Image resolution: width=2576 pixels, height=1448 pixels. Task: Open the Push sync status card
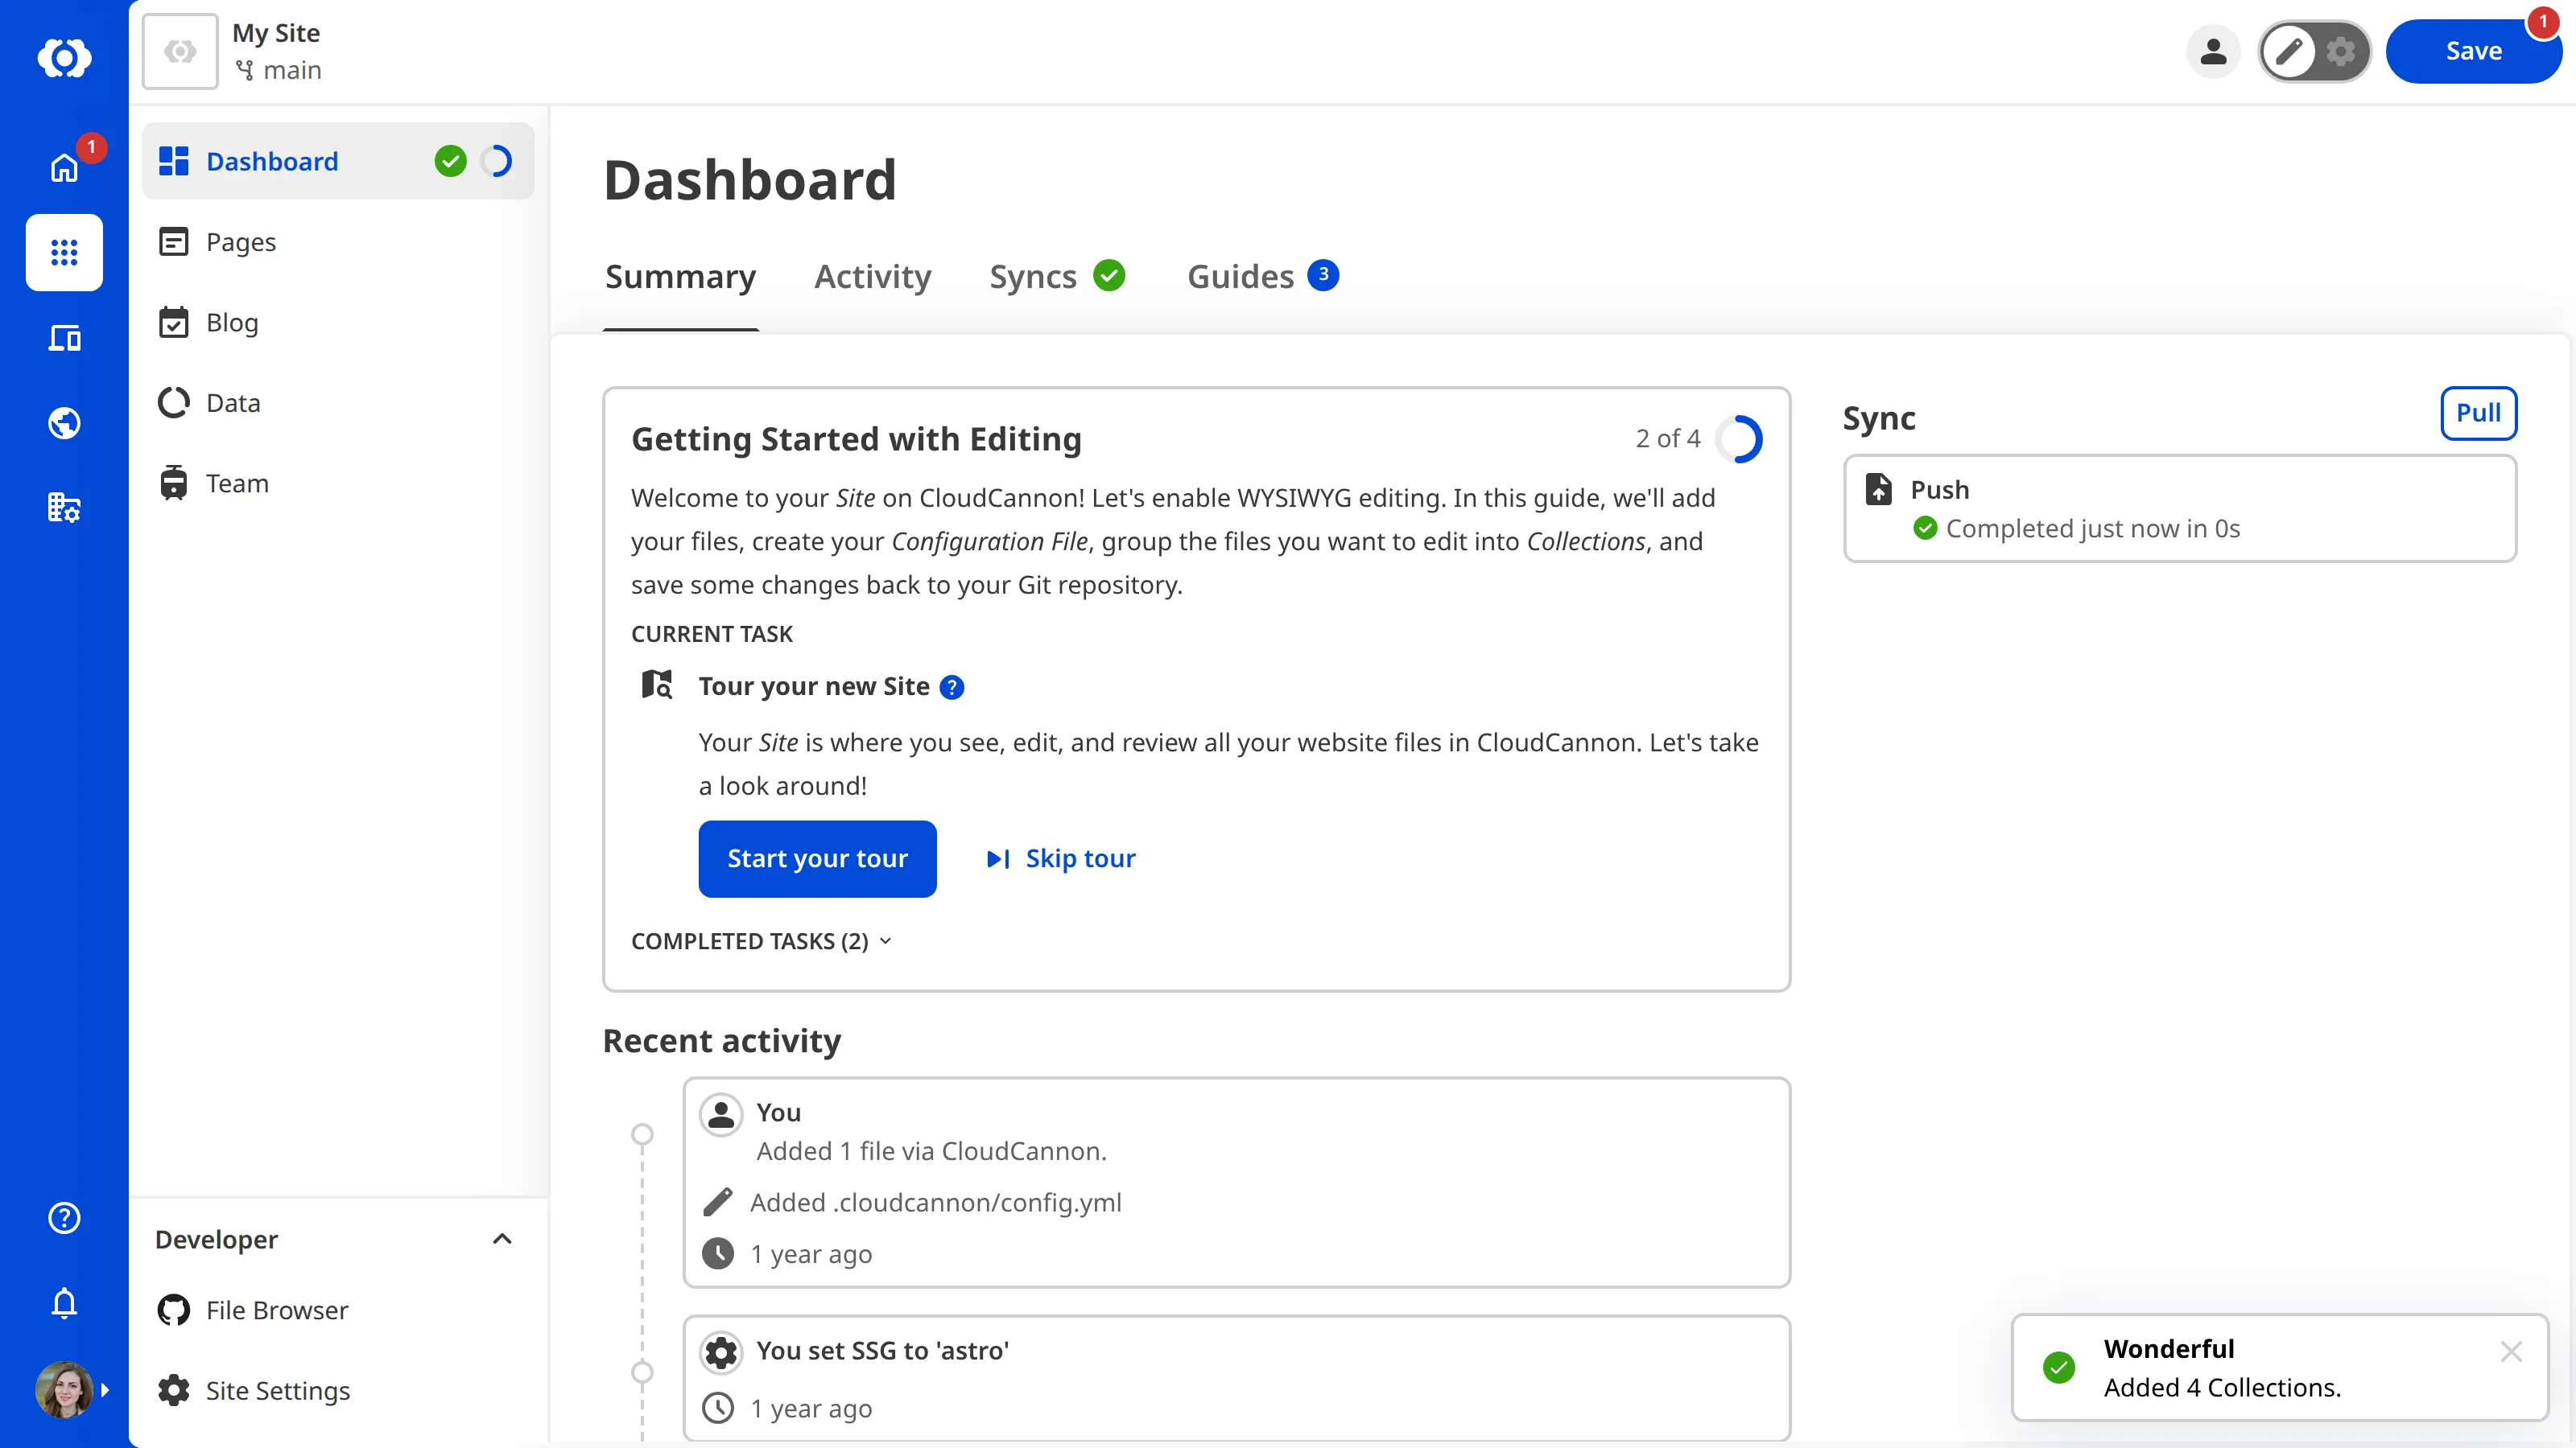pyautogui.click(x=2180, y=508)
